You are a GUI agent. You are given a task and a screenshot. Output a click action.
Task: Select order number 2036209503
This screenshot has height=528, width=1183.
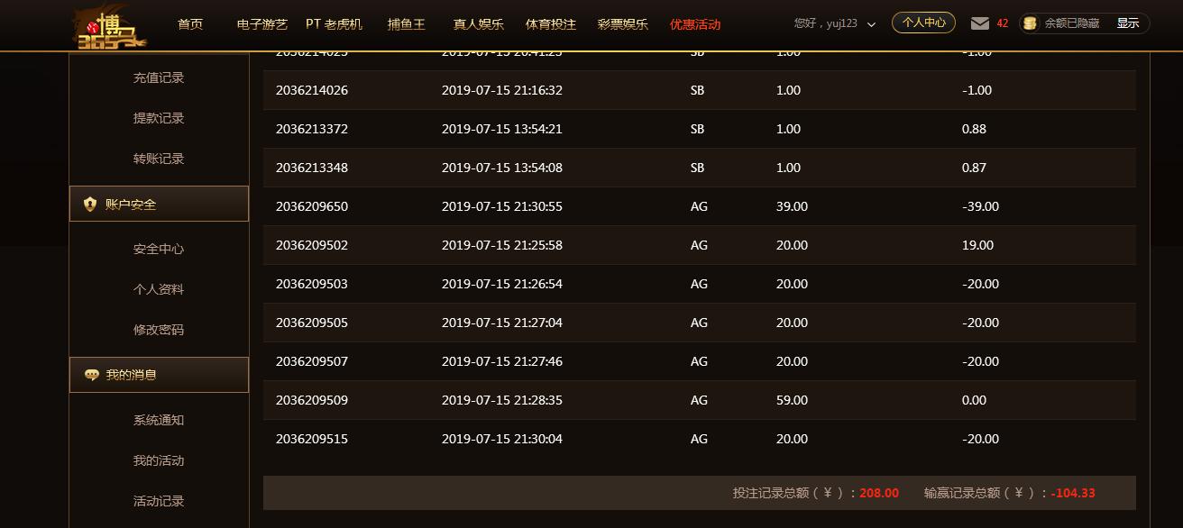coord(312,284)
